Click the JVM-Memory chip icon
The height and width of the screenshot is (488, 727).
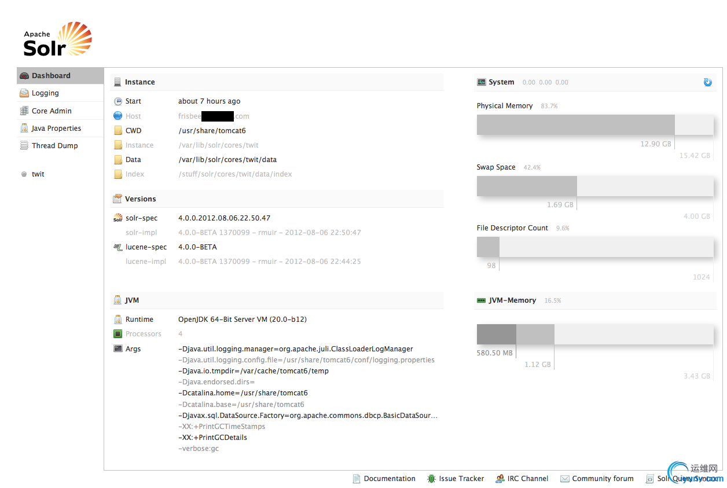pyautogui.click(x=481, y=300)
